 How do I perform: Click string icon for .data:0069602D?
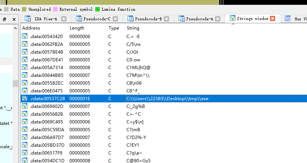[25, 106]
